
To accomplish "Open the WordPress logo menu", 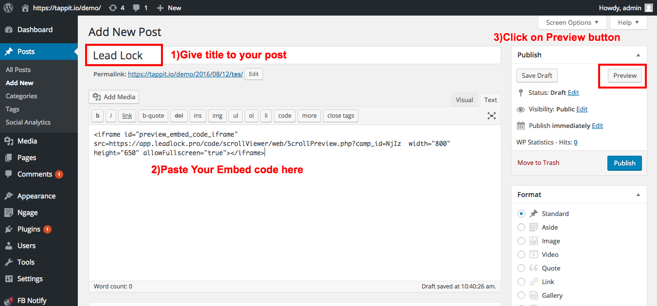I will pos(8,8).
